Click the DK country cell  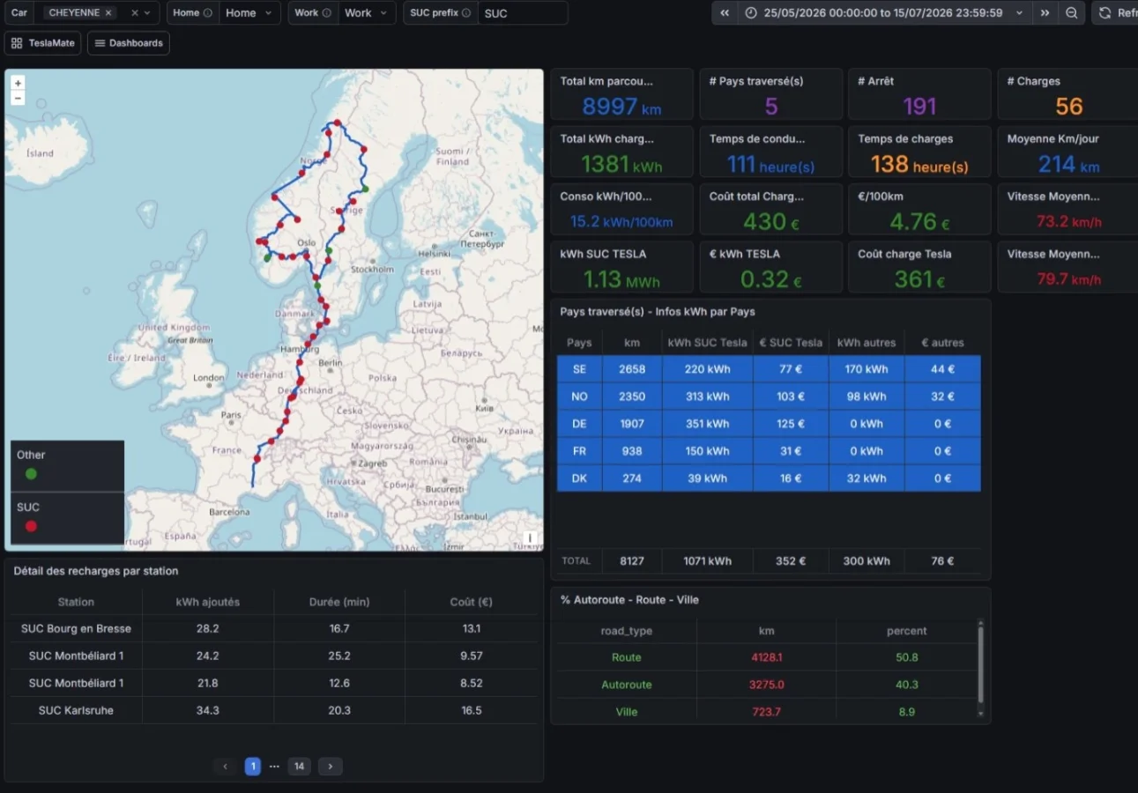579,478
